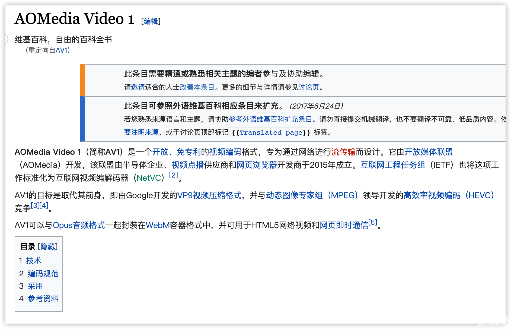Open the 网页即时通信 link
This screenshot has width=511, height=329.
[x=344, y=225]
